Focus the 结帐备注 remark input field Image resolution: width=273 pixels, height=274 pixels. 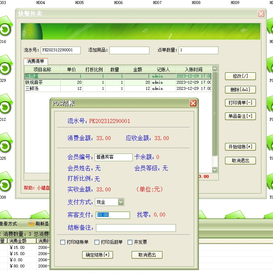tap(136, 228)
